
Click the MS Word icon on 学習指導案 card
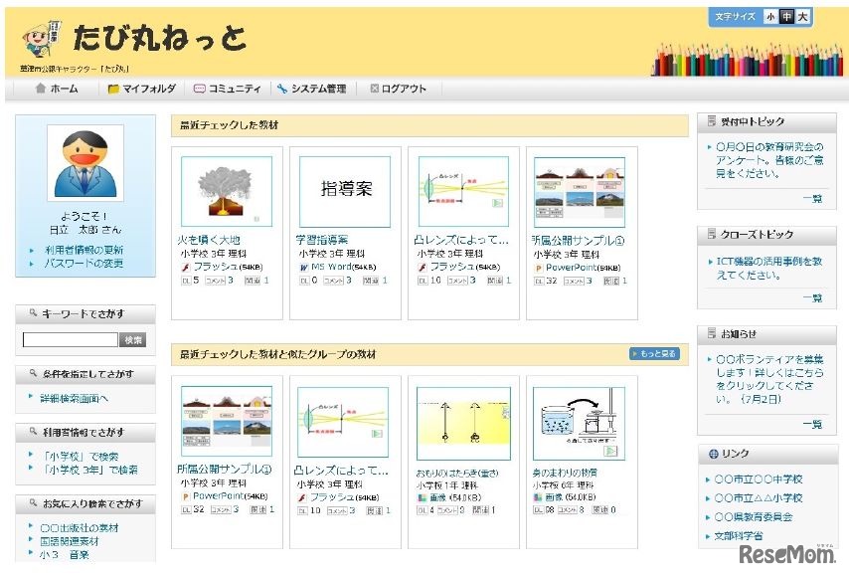pyautogui.click(x=302, y=265)
